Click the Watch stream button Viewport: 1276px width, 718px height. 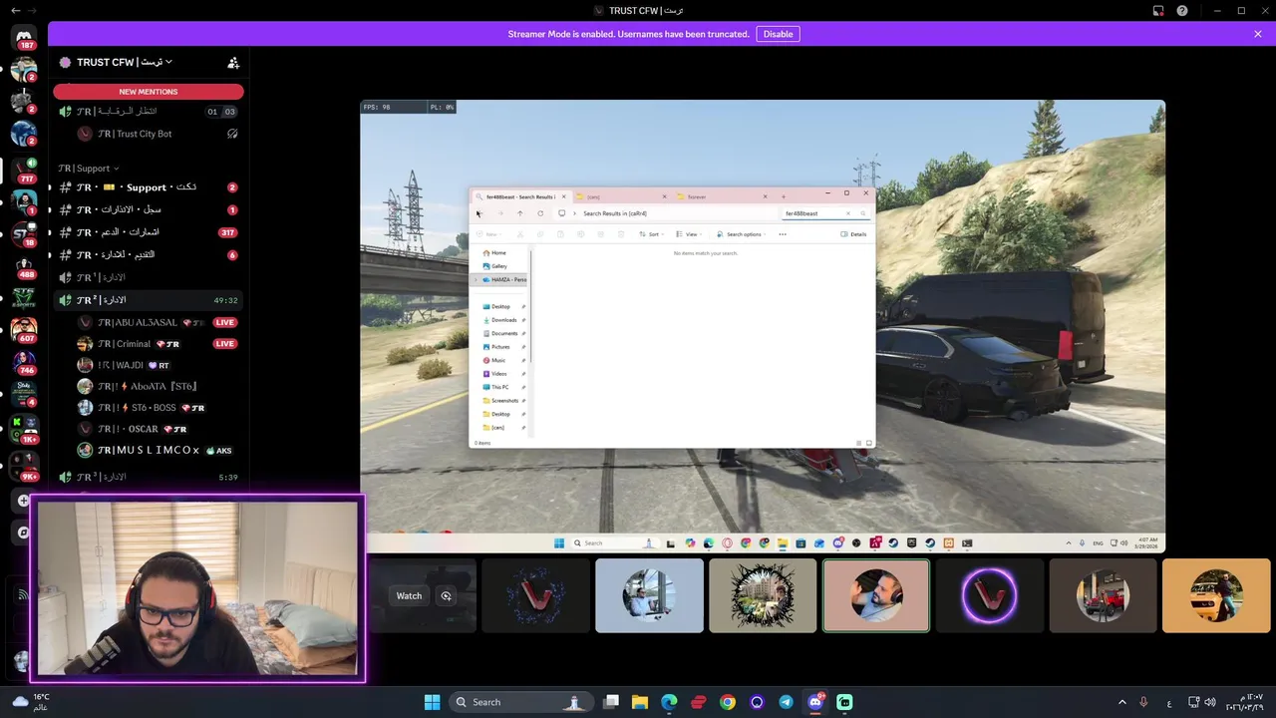pyautogui.click(x=409, y=596)
